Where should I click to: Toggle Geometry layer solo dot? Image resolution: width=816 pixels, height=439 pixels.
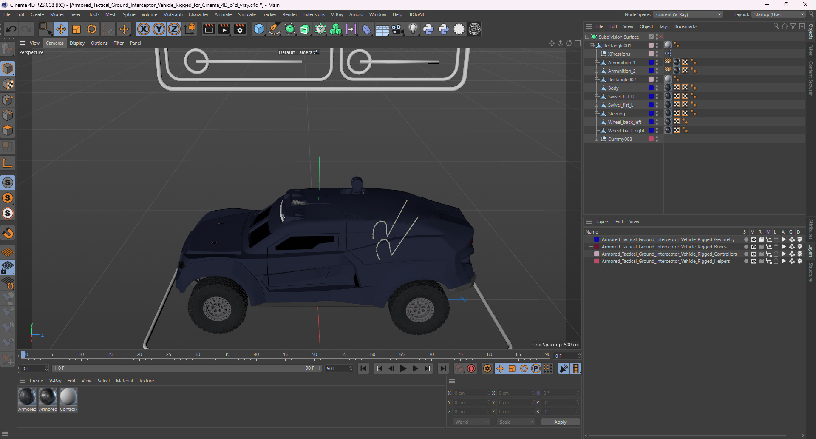[746, 239]
